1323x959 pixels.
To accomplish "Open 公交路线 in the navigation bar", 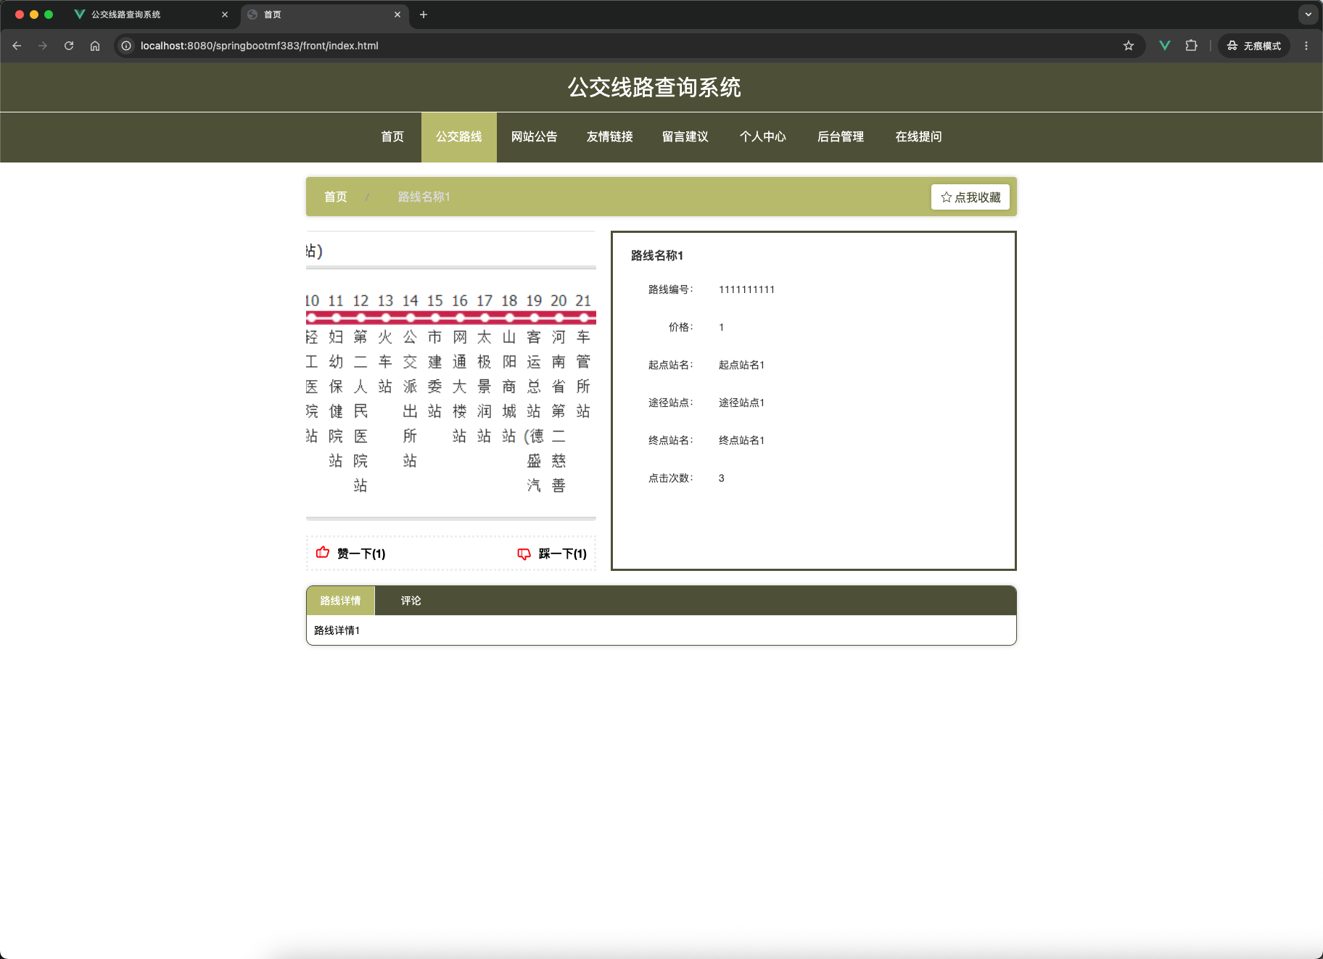I will [x=459, y=137].
